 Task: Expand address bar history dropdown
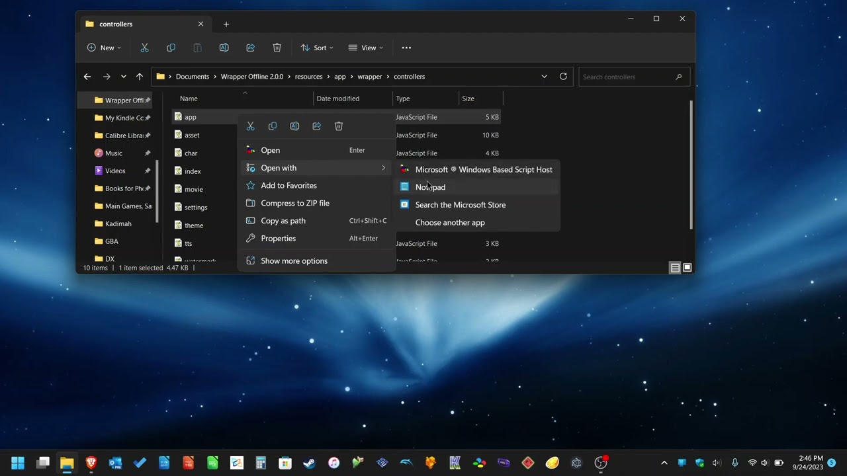pos(544,77)
